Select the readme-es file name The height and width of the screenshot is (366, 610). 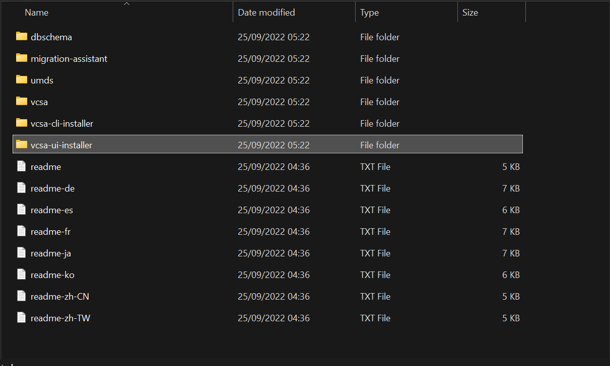coord(52,210)
